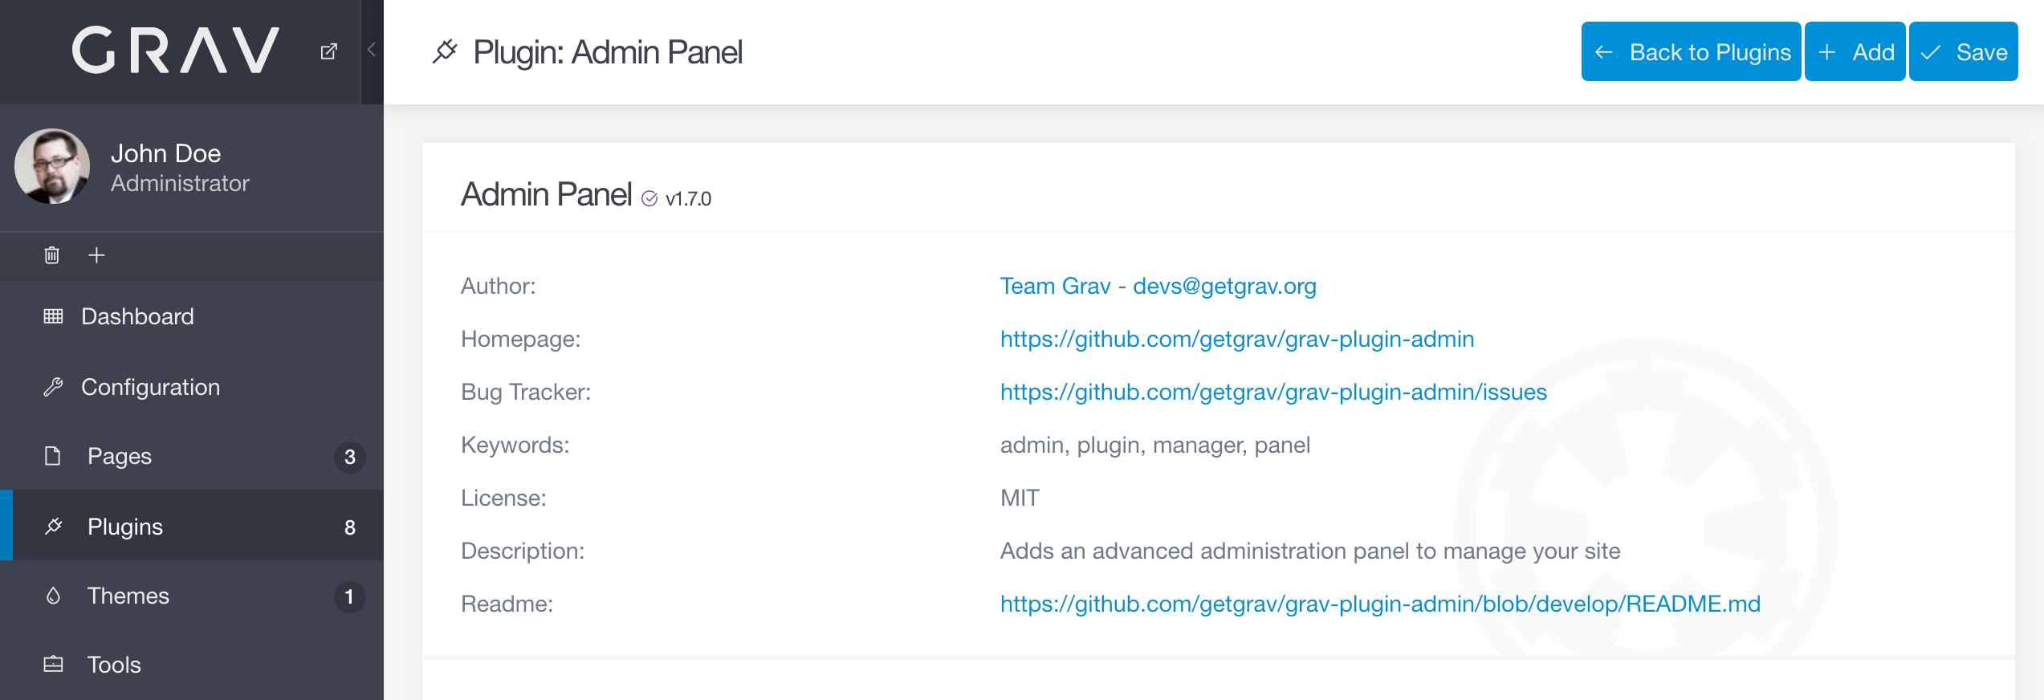
Task: Click John Doe's profile avatar
Action: (51, 167)
